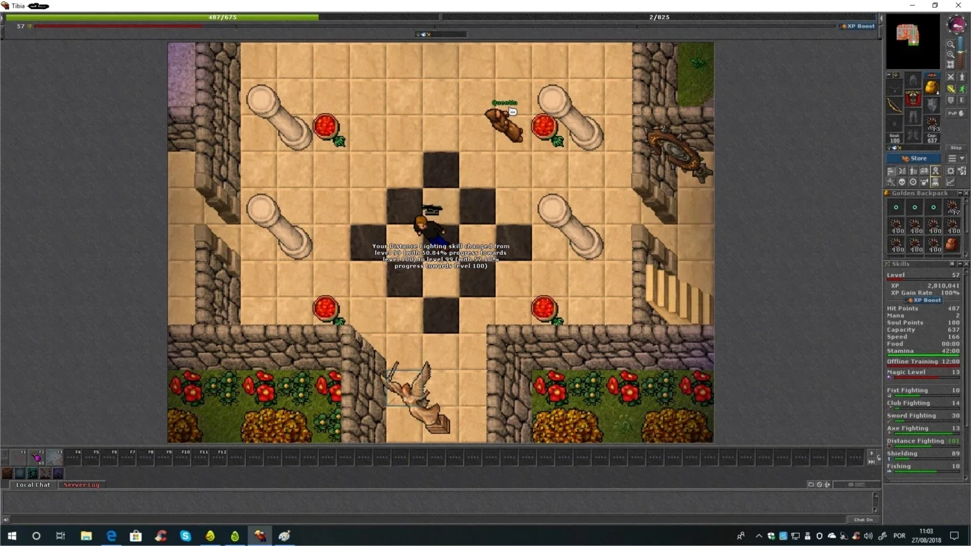The height and width of the screenshot is (546, 971).
Task: Open the golden backpack equipment slot
Action: click(x=932, y=87)
